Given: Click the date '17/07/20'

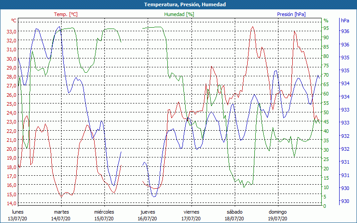Looking at the screenshot, I should pos(191,219).
